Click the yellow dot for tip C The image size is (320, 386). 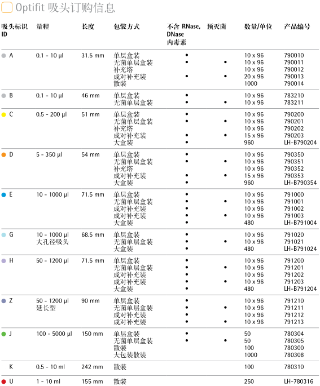[4, 115]
